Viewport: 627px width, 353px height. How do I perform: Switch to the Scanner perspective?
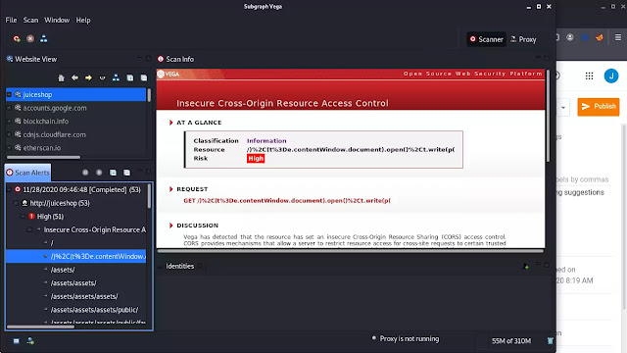487,39
